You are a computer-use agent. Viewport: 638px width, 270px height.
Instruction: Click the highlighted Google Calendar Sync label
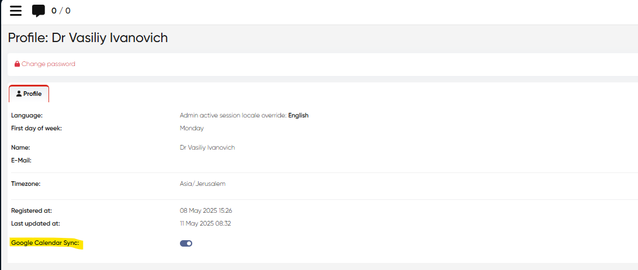45,243
